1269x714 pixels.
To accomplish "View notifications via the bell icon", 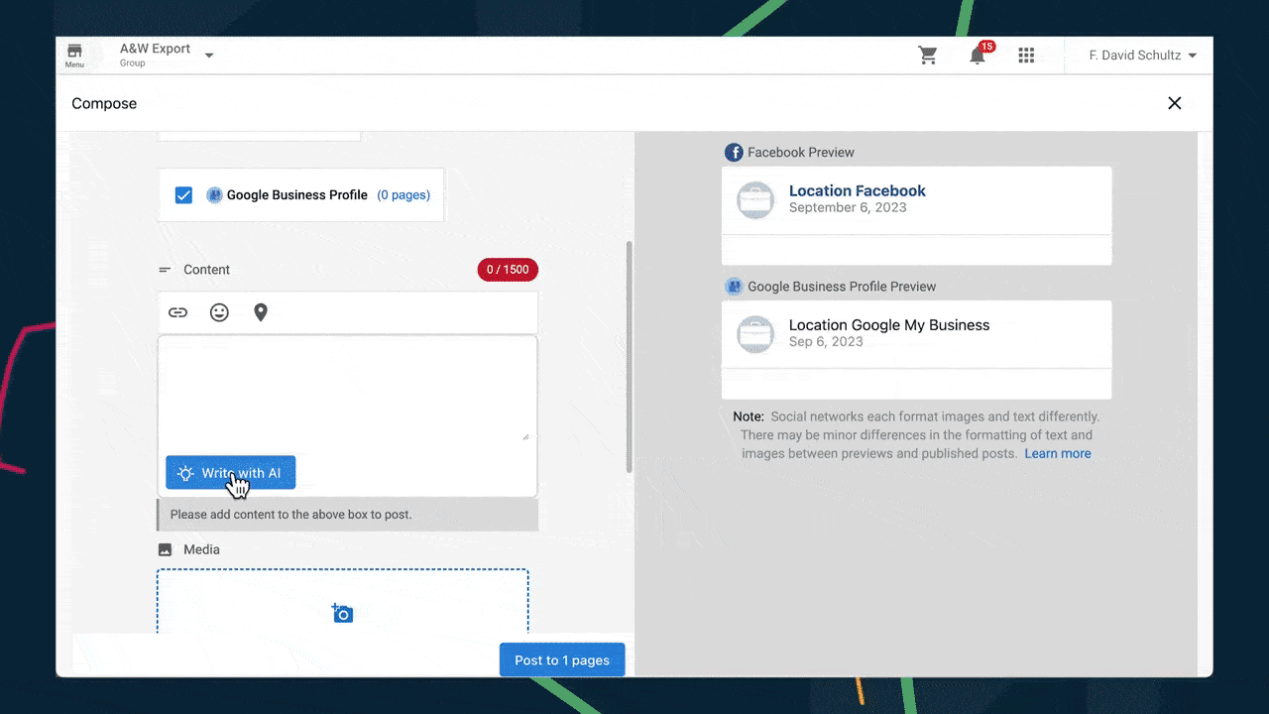I will tap(978, 56).
